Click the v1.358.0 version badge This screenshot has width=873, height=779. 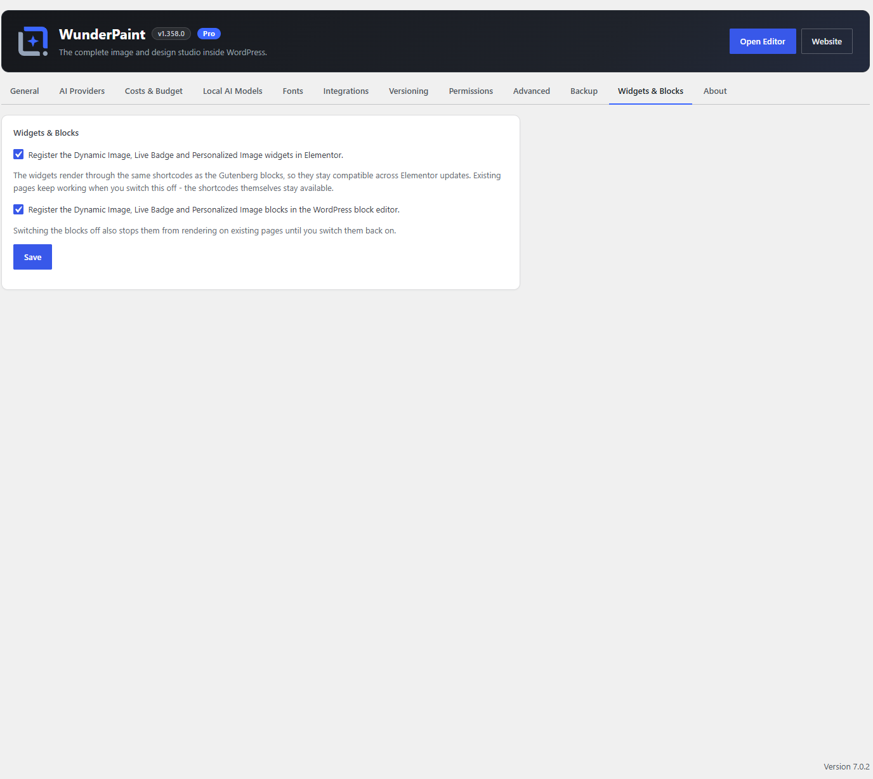pos(171,34)
